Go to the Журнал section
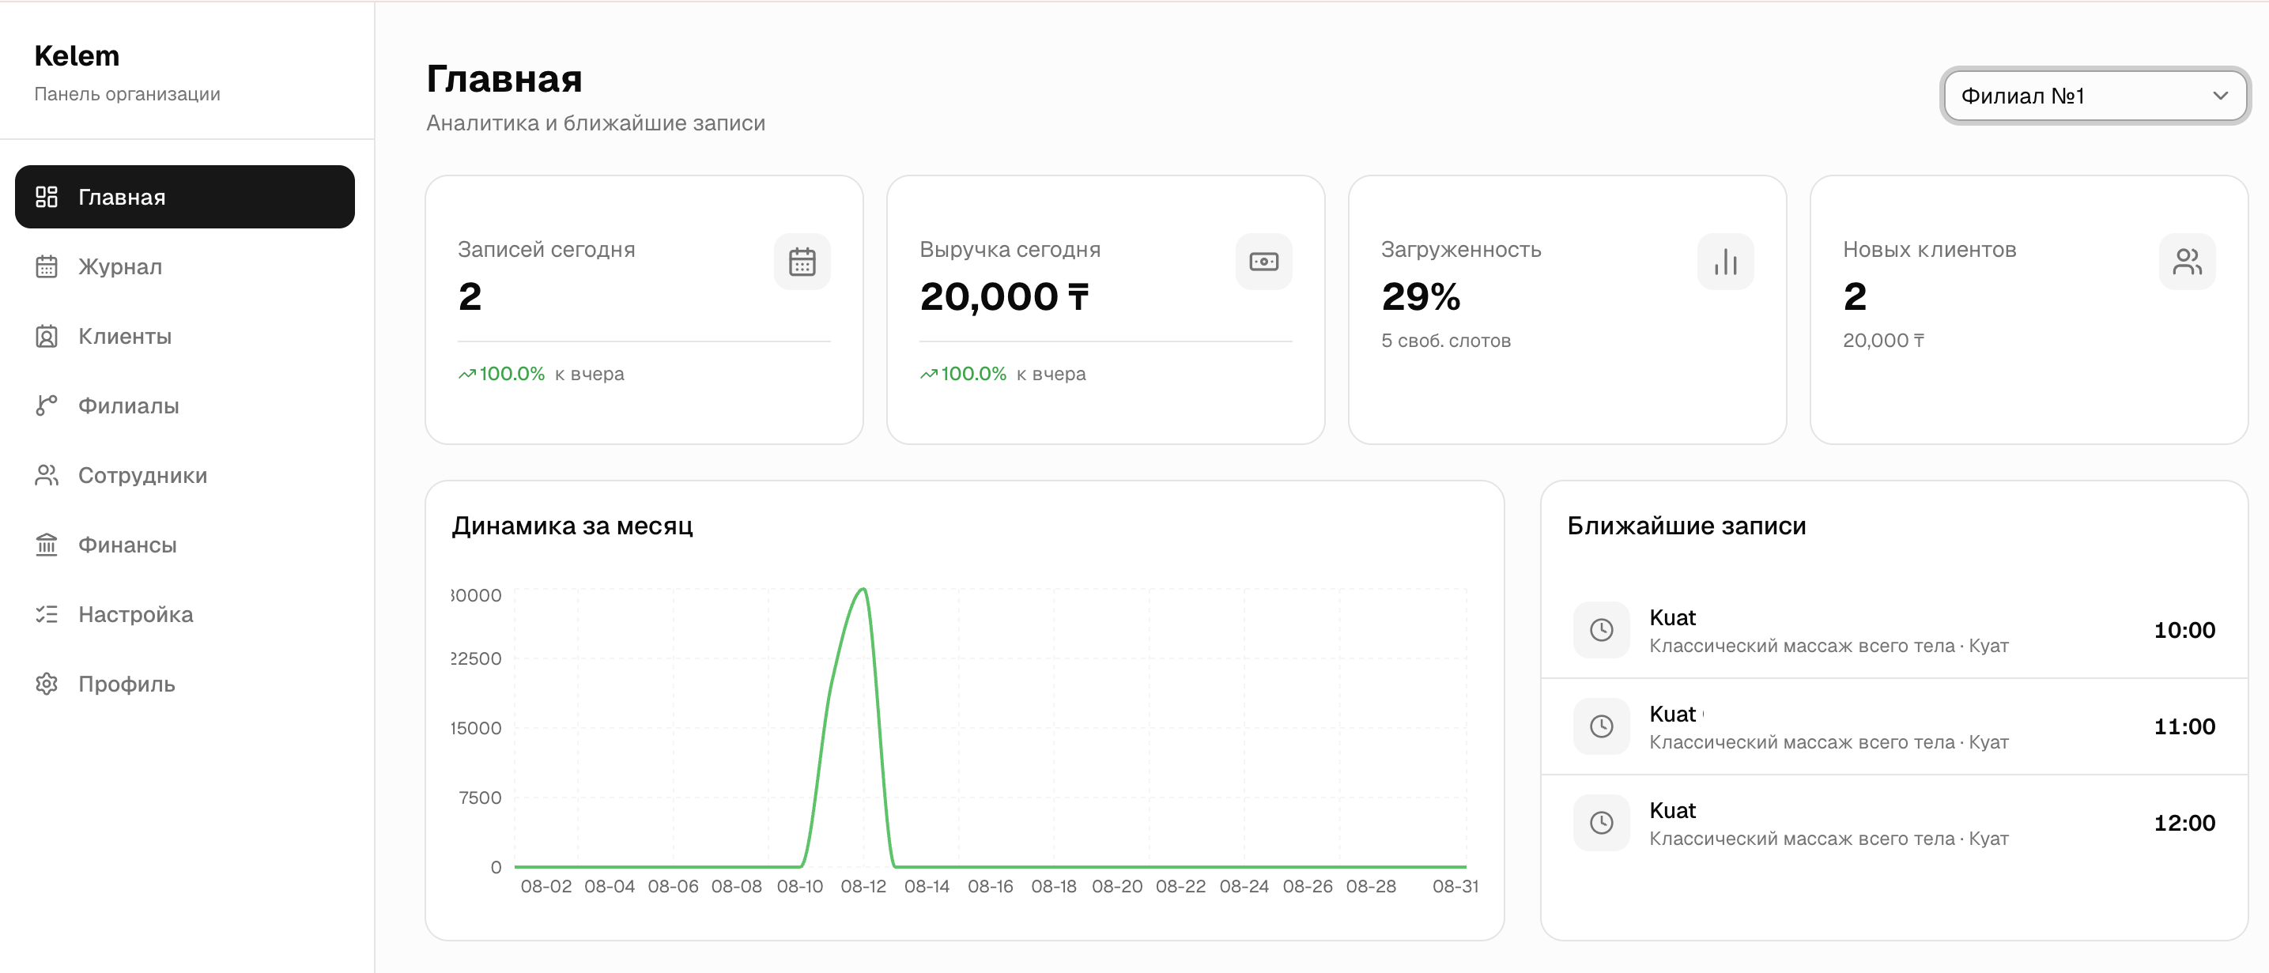Screen dimensions: 2269x973 coord(185,266)
